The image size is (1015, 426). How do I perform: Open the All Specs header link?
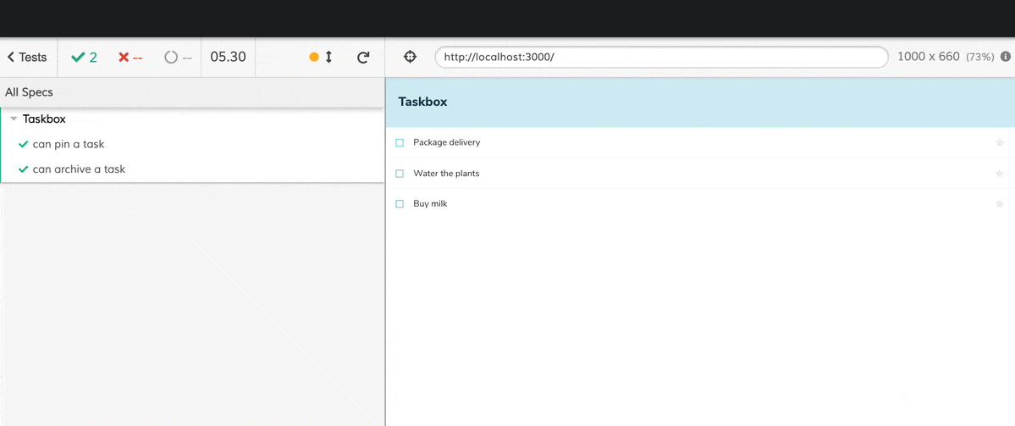[29, 92]
